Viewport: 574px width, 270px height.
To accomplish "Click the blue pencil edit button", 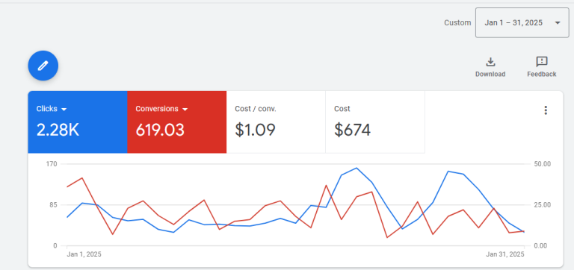I will coord(43,66).
